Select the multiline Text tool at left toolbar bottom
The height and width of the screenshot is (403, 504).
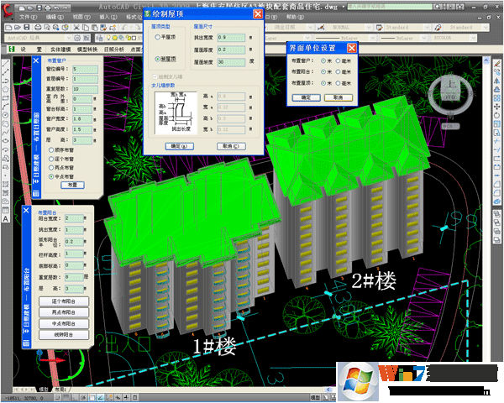click(7, 218)
